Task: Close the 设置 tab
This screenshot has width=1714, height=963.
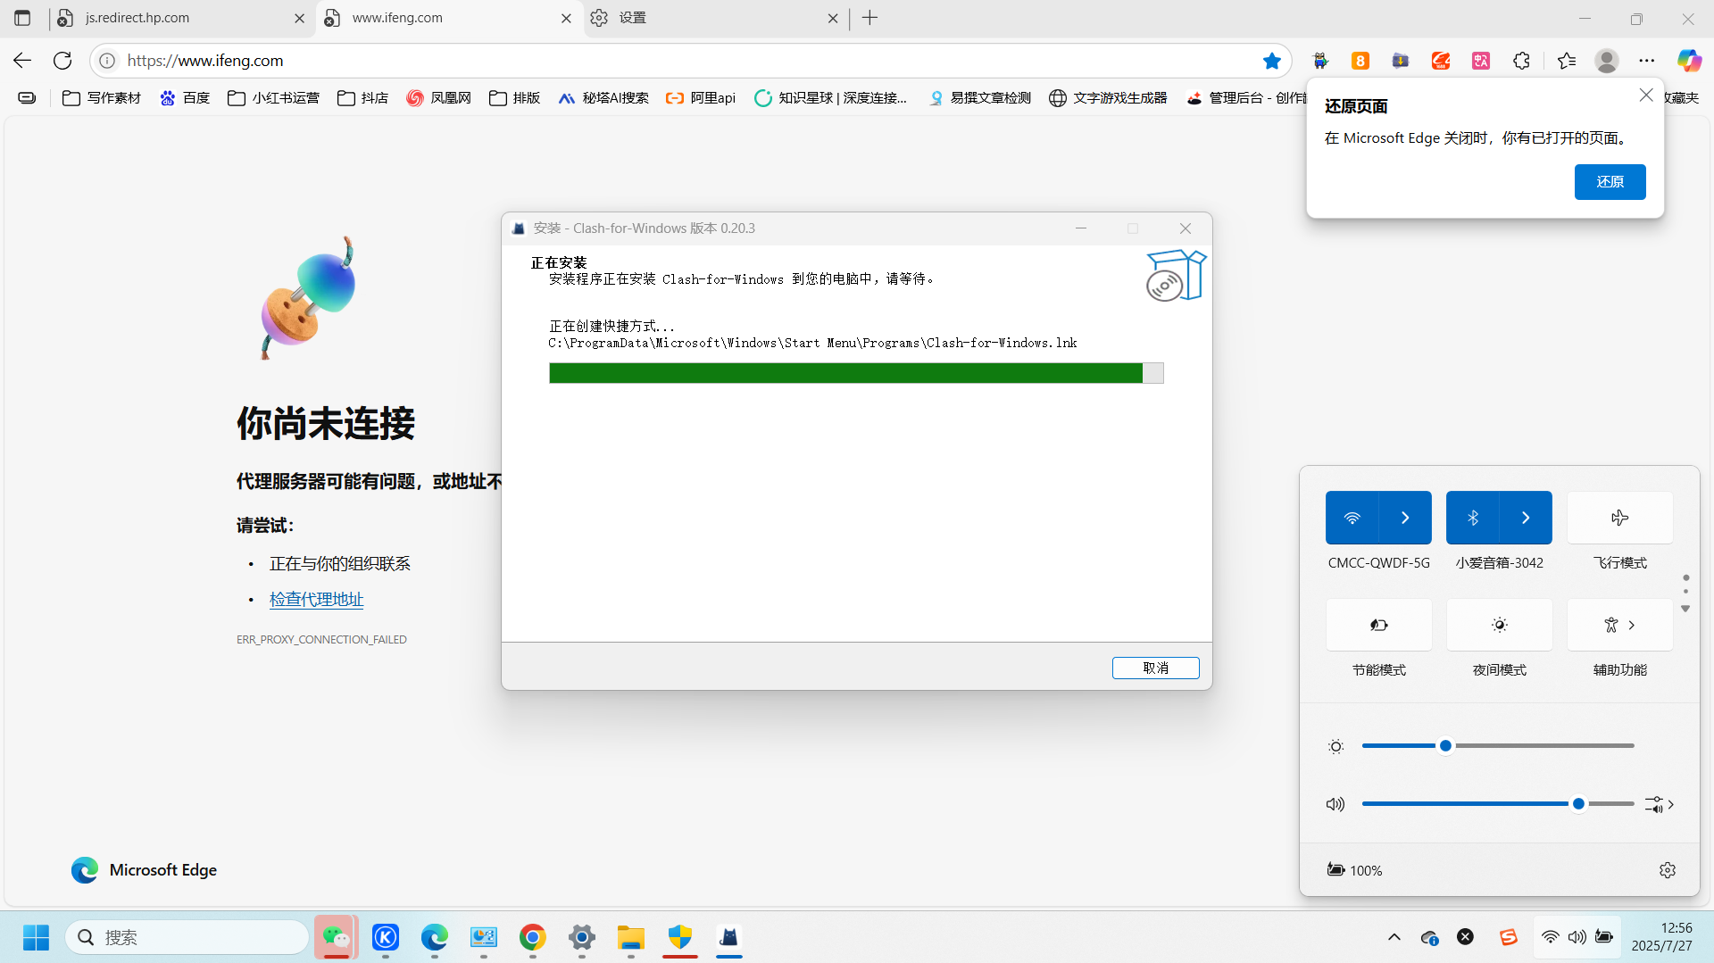Action: click(833, 18)
